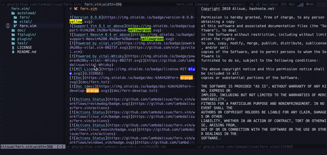Click the license ribbon icon beside LICENSE

13,47
